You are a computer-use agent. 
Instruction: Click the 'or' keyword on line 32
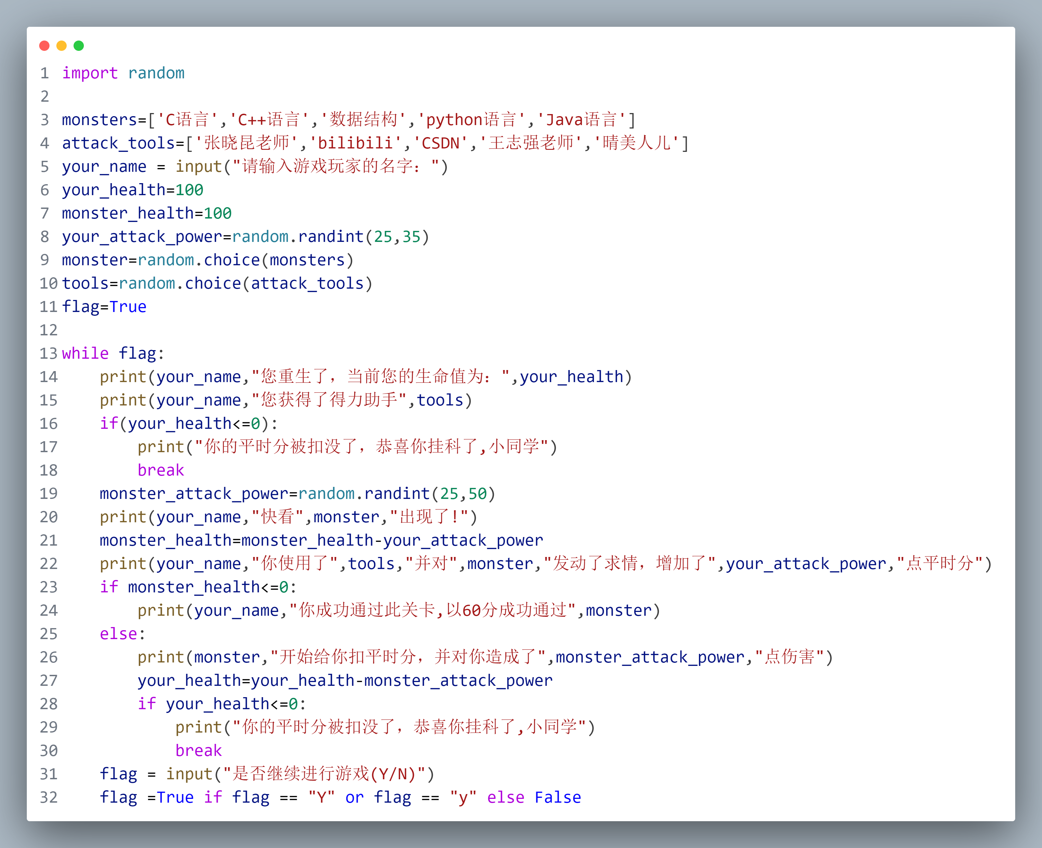click(x=354, y=798)
